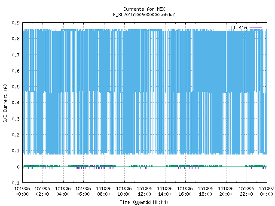Screen dimensions: 275x206
Task: Click the 151006 04:00 x-axis tick label
Action: 63,191
